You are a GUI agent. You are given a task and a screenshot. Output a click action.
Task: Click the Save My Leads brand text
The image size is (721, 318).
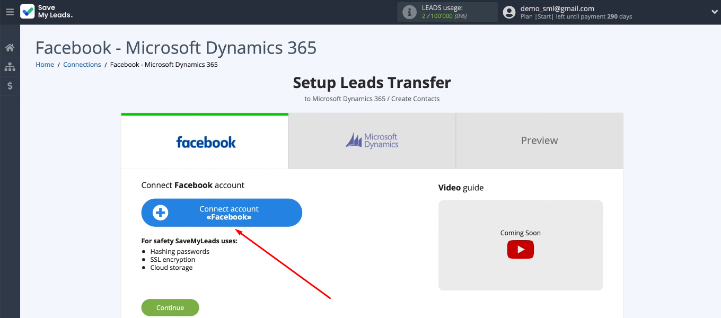pos(55,12)
